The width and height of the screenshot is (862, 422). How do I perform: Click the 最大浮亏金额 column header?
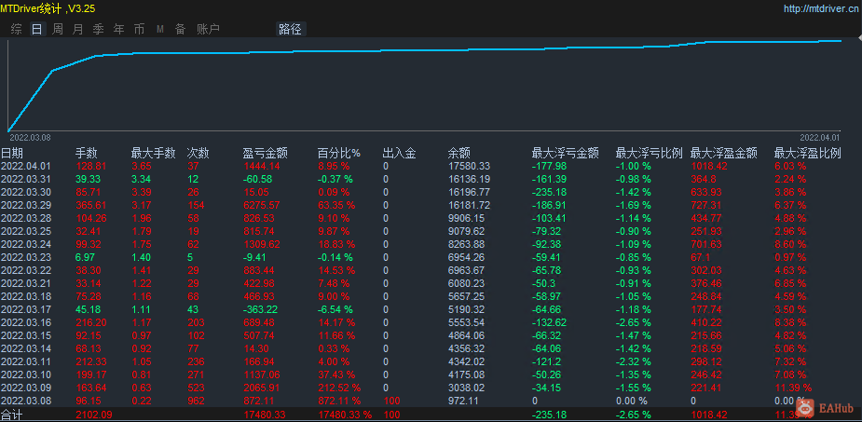(x=565, y=154)
